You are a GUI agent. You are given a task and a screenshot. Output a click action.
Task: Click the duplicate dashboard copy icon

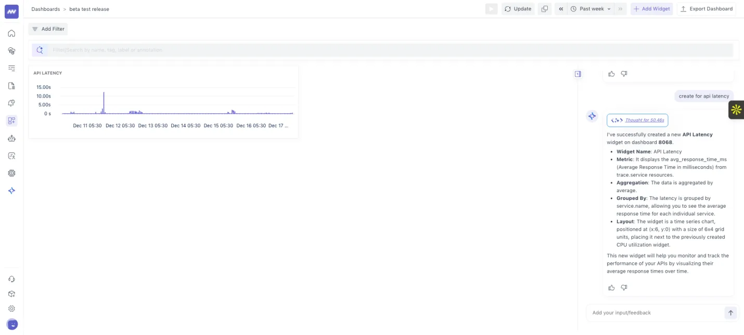[545, 9]
